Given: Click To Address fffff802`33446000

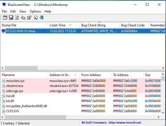Looking at the screenshot, I should click(125, 86).
